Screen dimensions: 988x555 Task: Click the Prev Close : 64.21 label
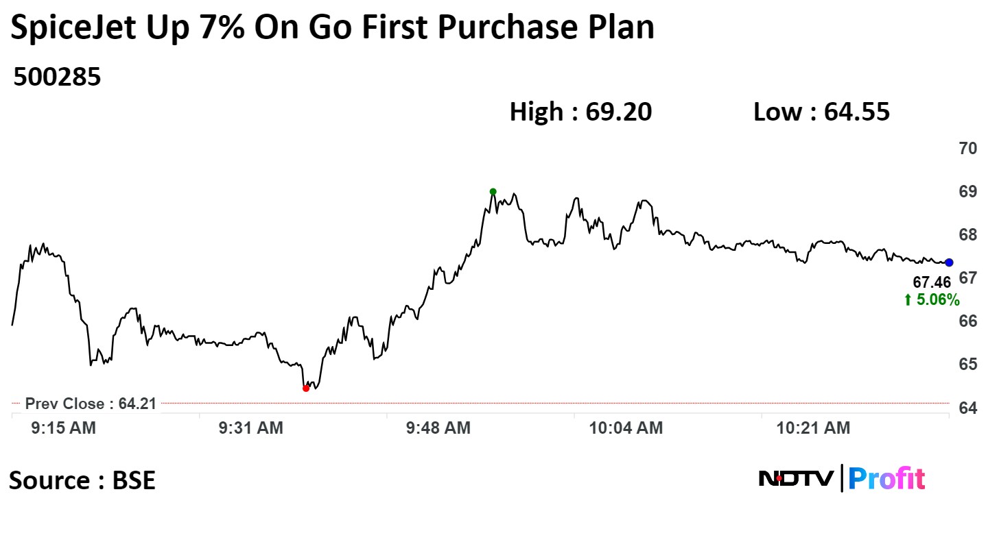91,404
